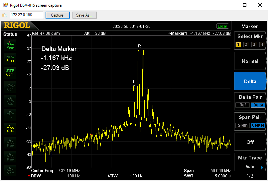Click the Mkr Trace blue arrow
Screen dimensions: 268x181
click(x=262, y=167)
